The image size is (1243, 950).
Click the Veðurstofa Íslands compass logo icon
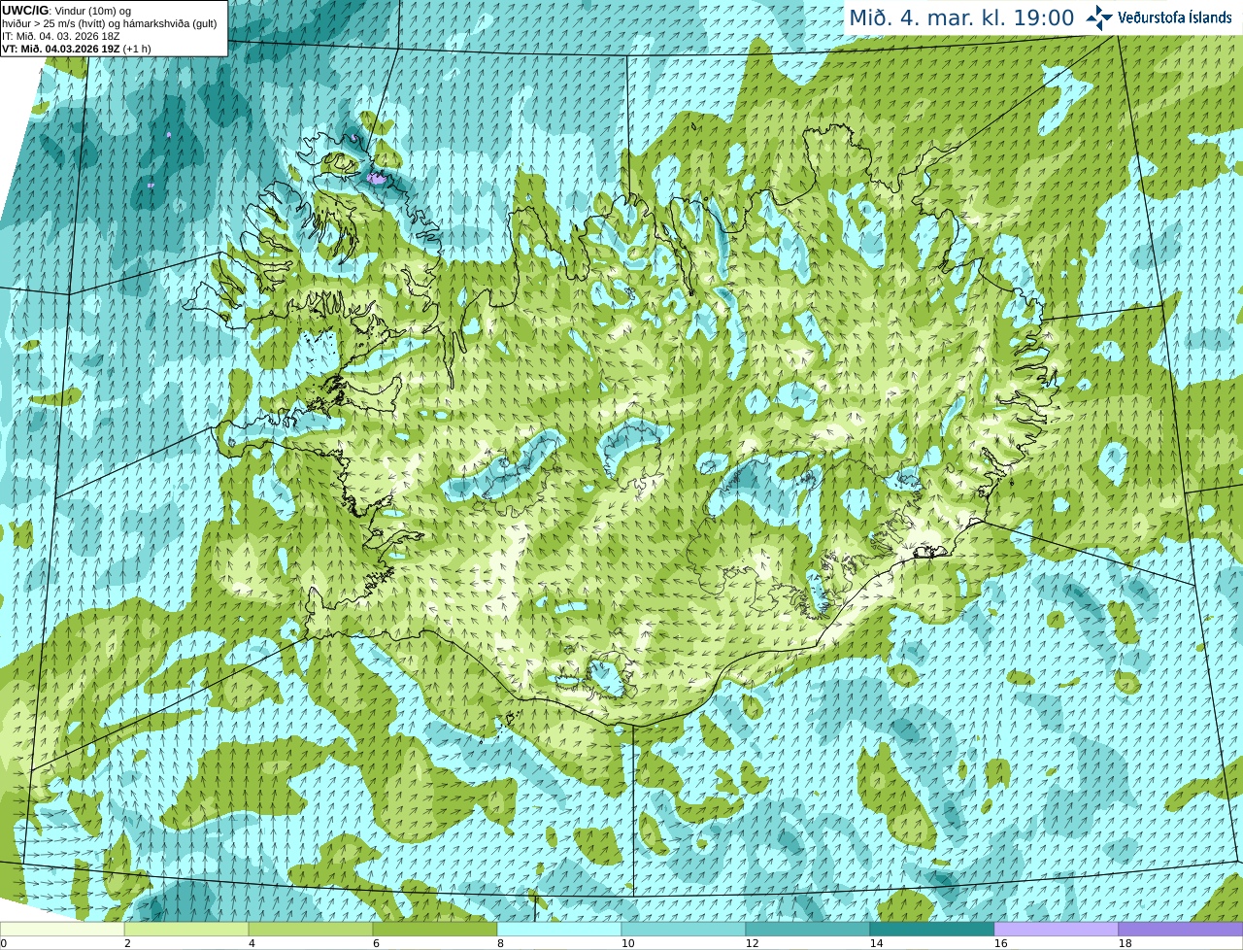1099,17
